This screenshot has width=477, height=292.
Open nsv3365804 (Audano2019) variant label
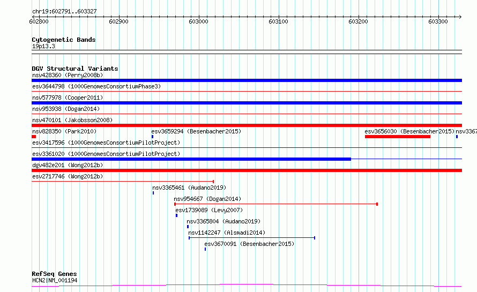coord(223,221)
